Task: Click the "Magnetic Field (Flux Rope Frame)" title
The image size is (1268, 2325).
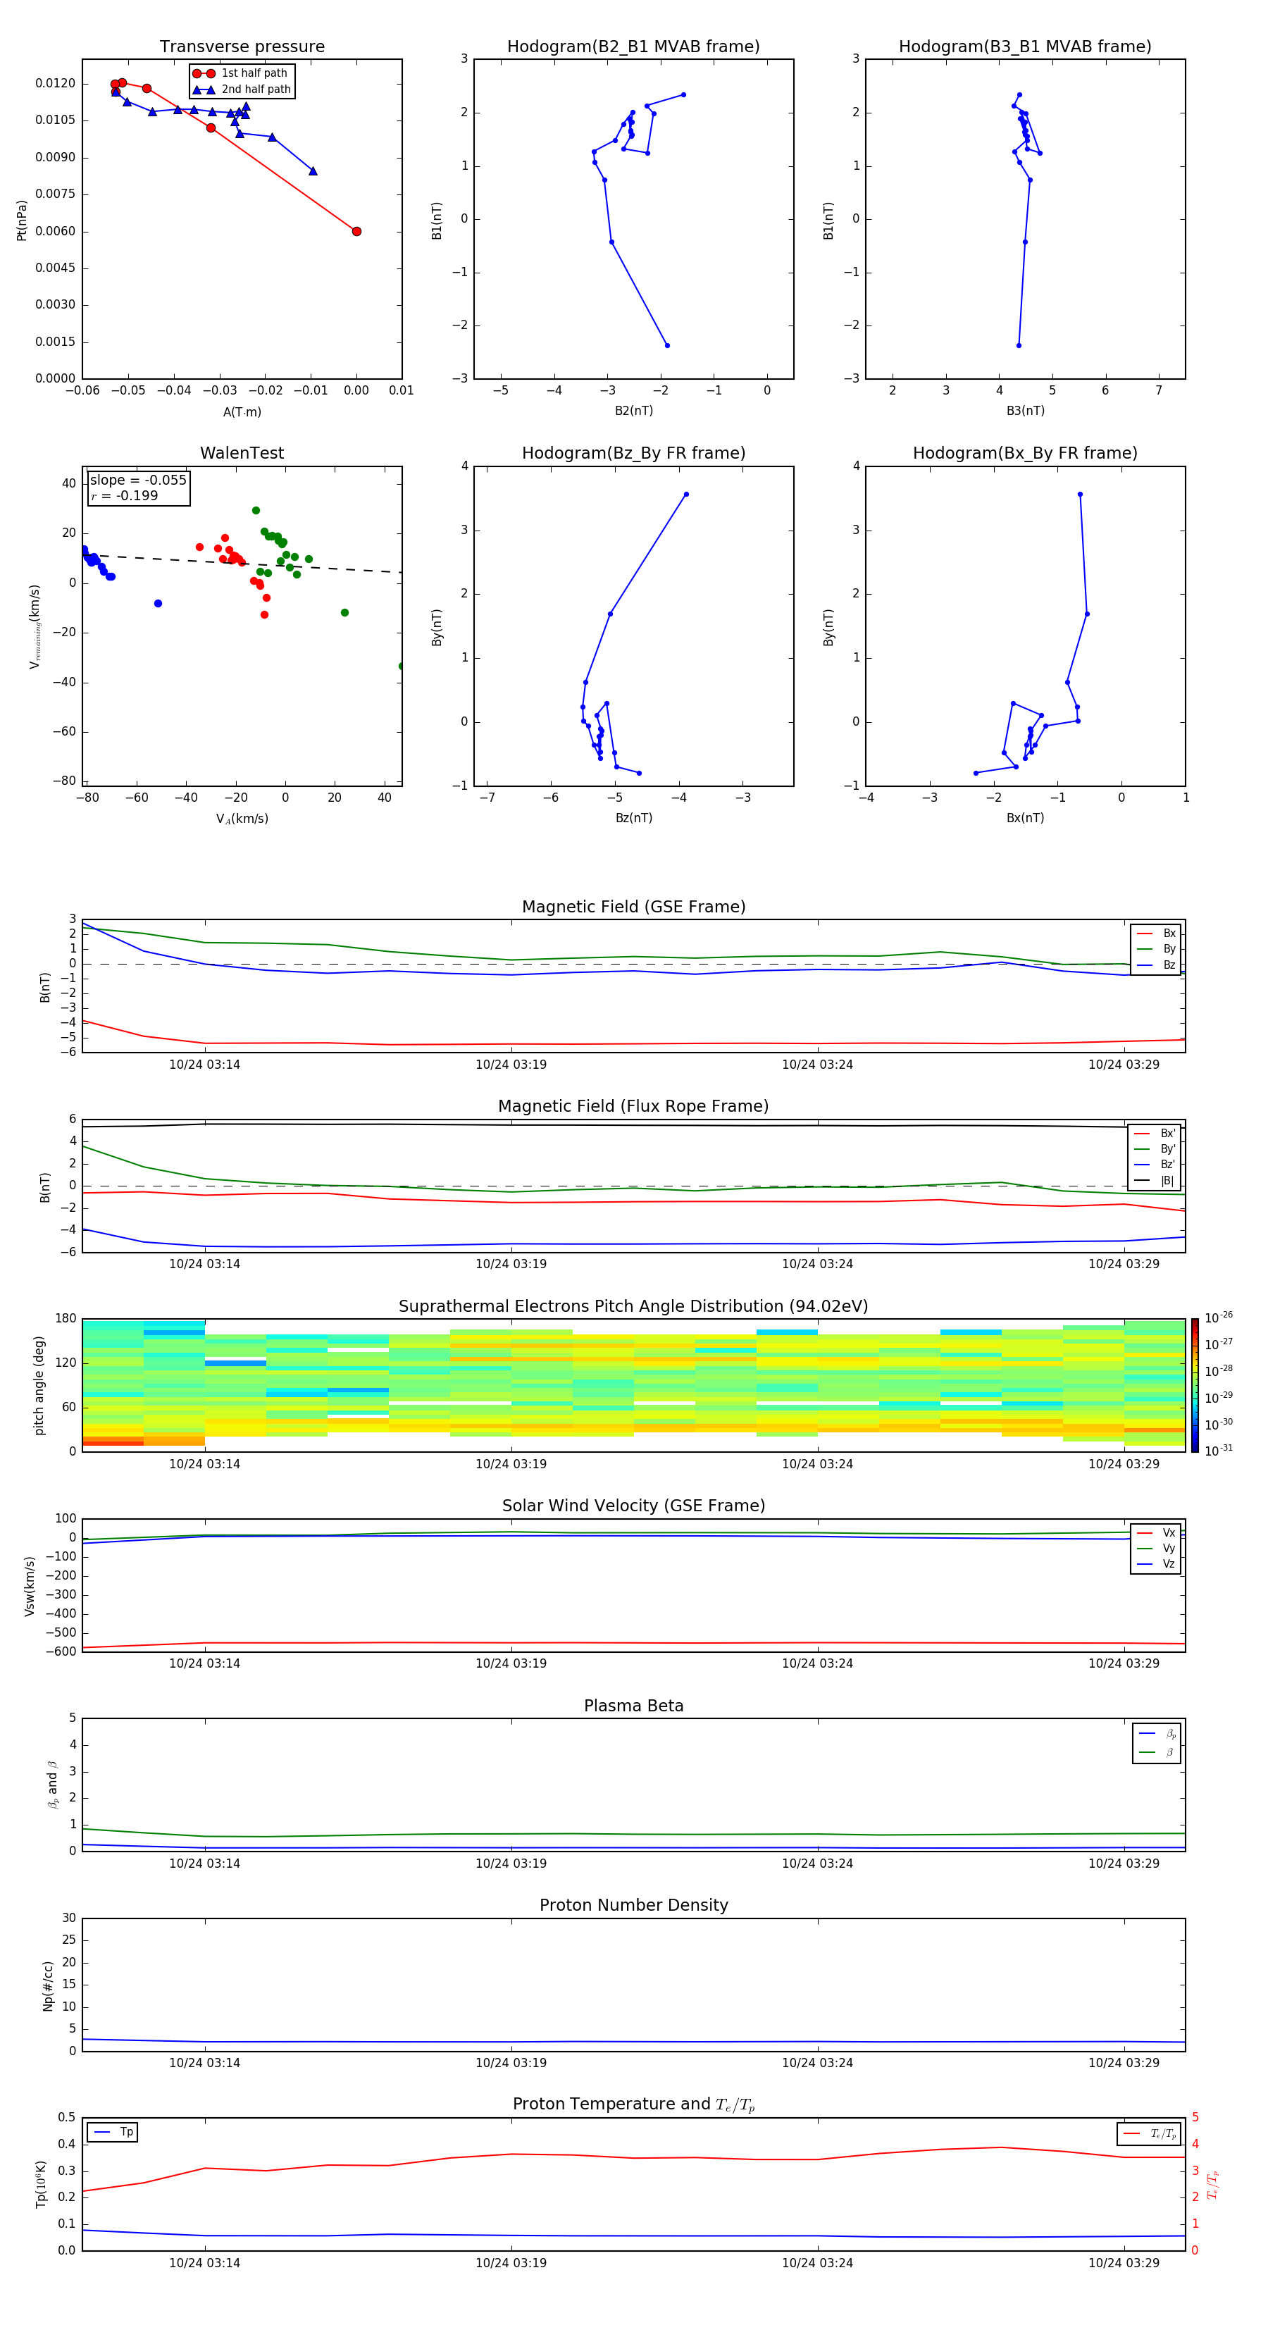Action: coord(633,1107)
